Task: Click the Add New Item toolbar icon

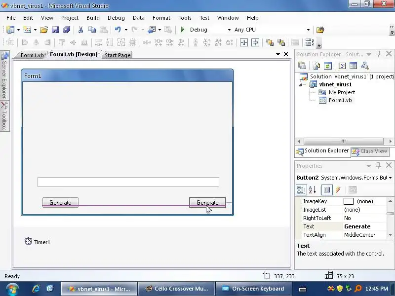Action: (x=27, y=30)
